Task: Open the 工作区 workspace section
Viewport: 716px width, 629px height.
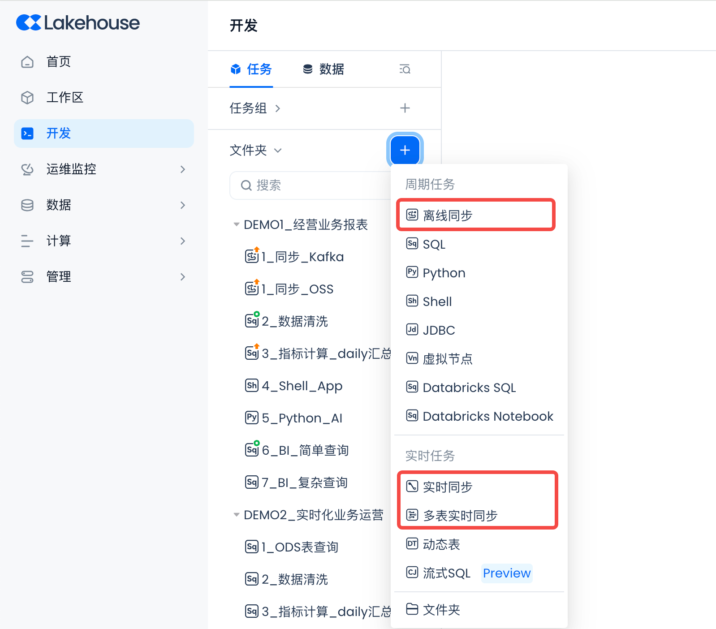Action: [65, 98]
